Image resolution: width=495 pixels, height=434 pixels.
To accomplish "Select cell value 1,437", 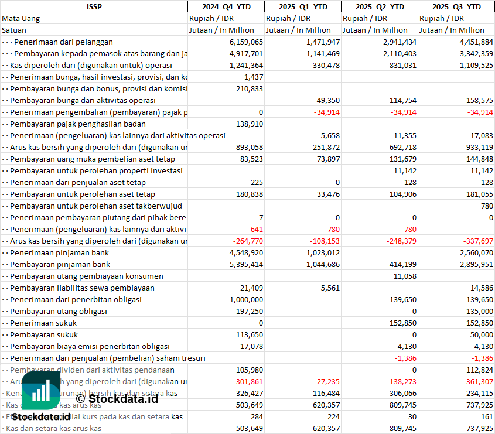I will point(254,77).
